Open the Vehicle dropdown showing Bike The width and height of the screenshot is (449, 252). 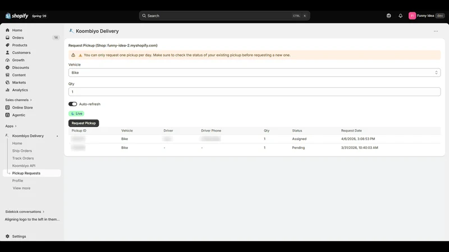tap(254, 73)
